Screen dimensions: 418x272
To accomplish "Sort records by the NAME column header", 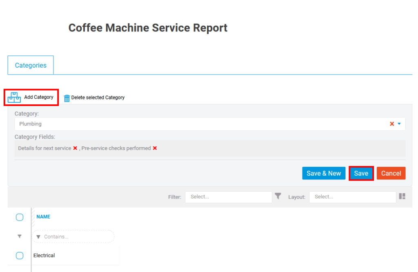I will [x=43, y=217].
